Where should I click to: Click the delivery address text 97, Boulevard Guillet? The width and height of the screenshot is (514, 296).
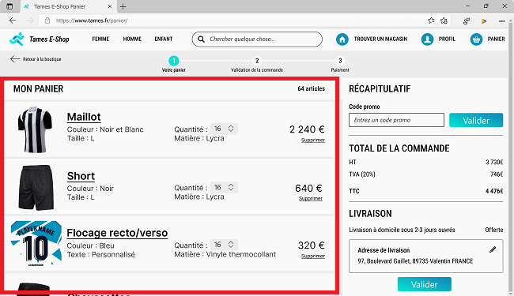[x=415, y=261]
